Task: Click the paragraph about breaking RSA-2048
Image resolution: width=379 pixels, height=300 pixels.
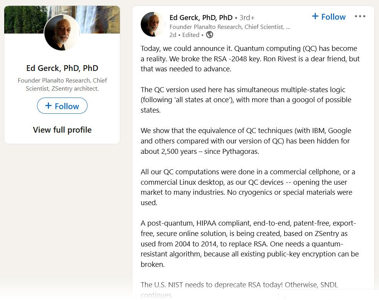Action: coord(250,59)
